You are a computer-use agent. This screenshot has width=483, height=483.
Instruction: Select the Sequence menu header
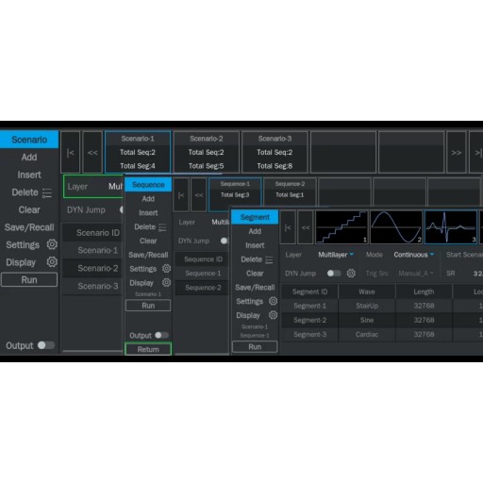pos(148,185)
